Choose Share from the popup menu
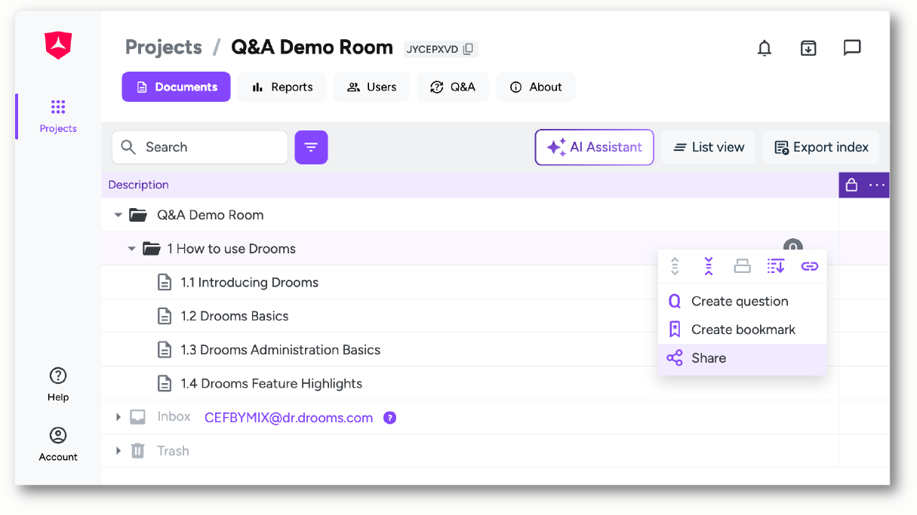The image size is (917, 515). [743, 358]
